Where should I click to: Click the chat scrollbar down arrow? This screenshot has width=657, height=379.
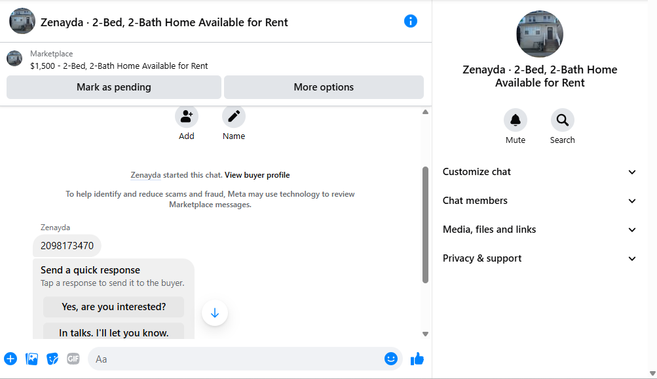[x=425, y=334]
